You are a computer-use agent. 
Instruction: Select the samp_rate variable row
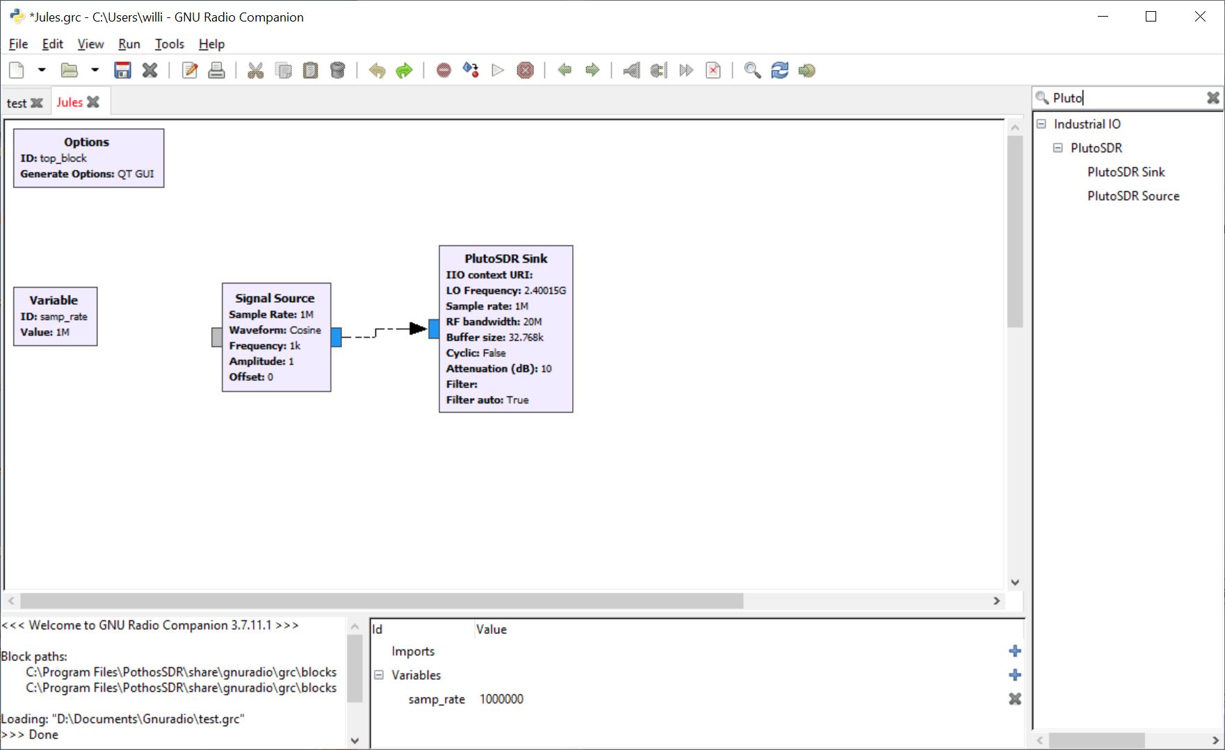pyautogui.click(x=697, y=699)
